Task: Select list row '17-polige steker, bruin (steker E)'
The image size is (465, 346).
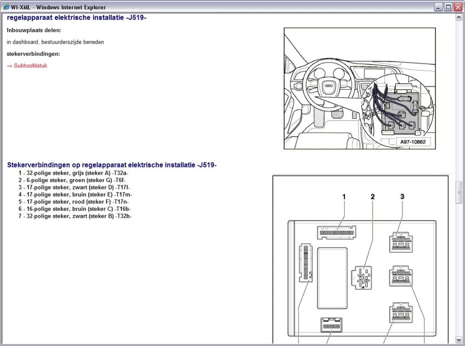Action: coord(75,195)
